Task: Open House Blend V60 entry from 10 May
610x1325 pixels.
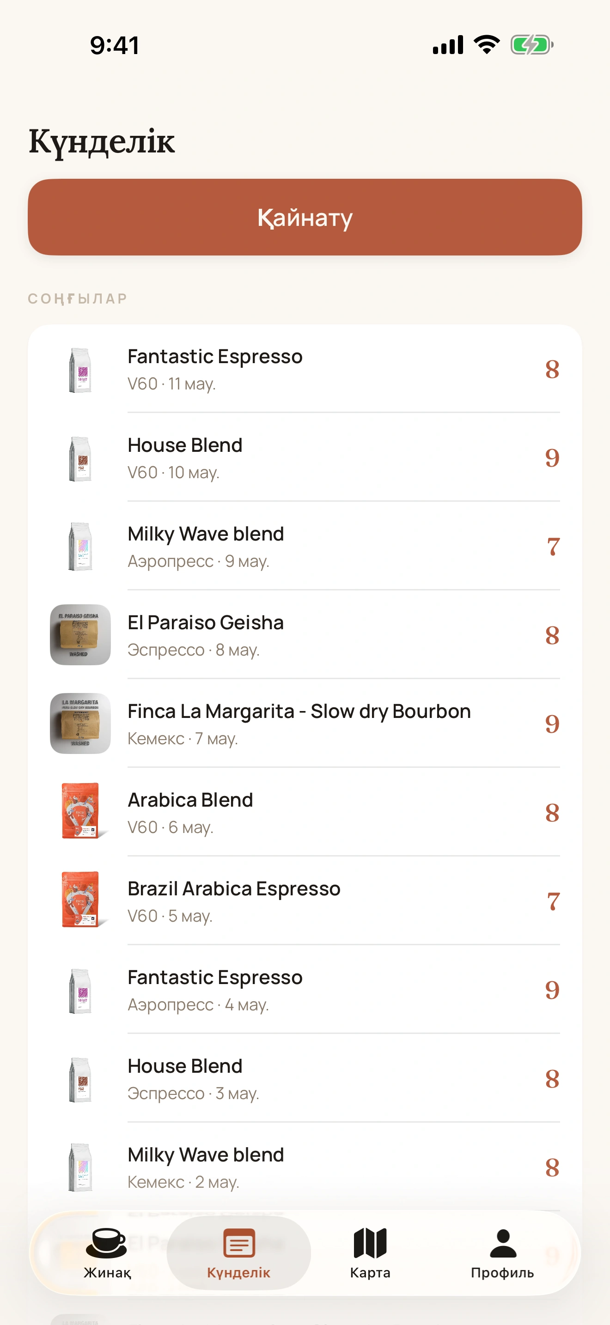Action: click(305, 458)
